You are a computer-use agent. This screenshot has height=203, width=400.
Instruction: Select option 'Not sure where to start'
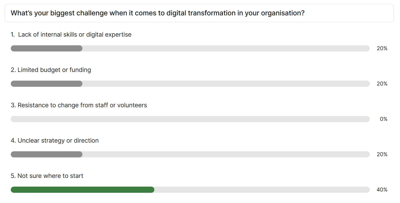coord(47,176)
